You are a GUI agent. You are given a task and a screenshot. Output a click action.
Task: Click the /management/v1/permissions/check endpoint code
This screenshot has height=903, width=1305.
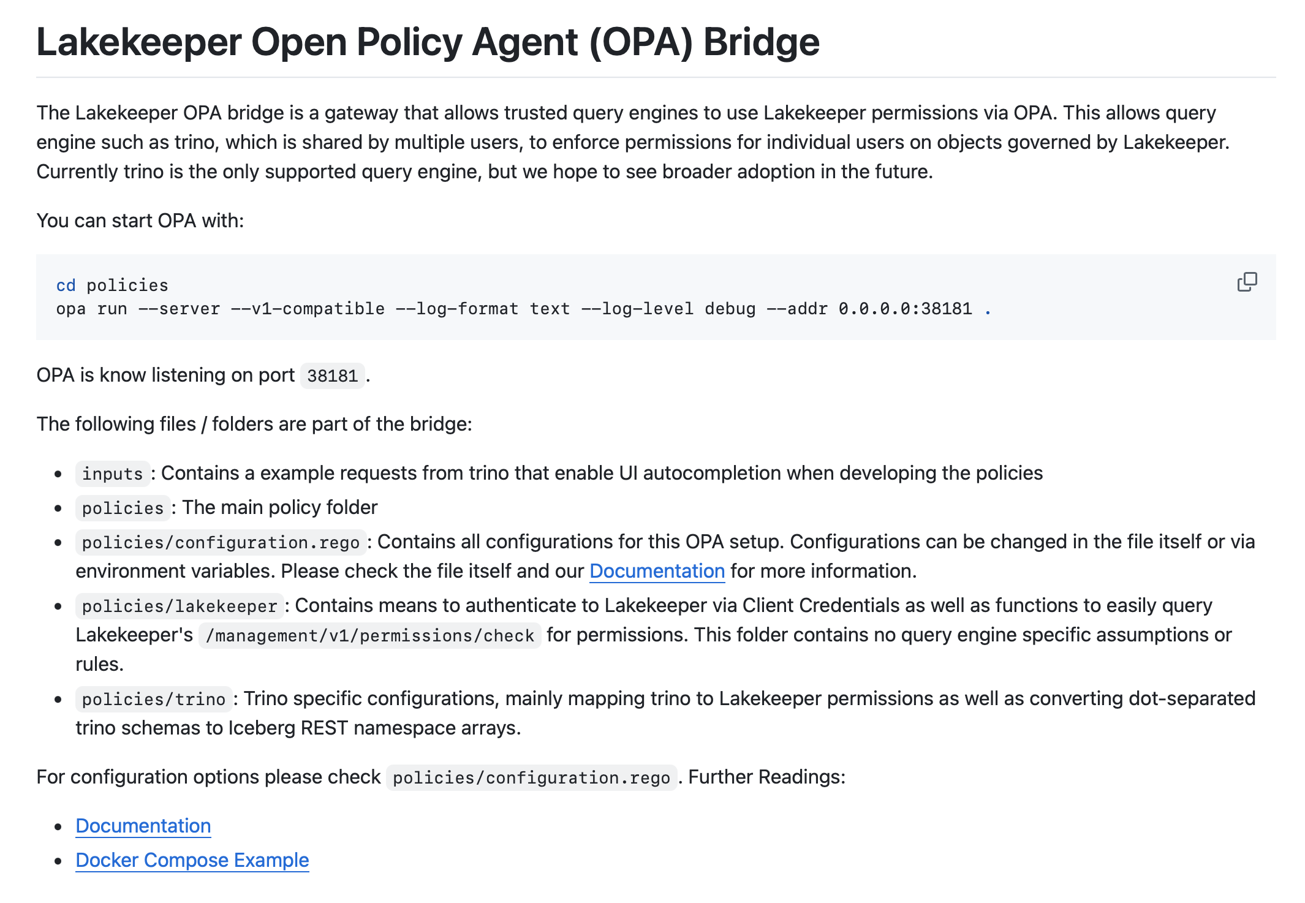370,635
